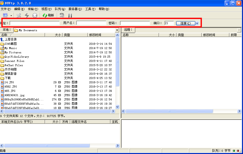Select the file 465.JPG

[x=8, y=91]
